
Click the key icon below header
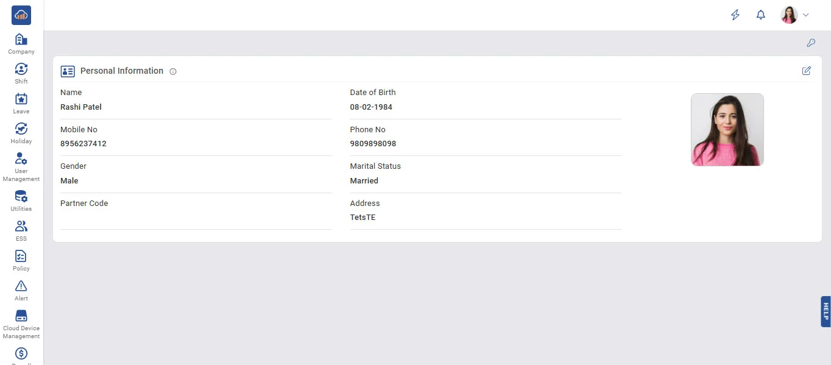point(811,43)
